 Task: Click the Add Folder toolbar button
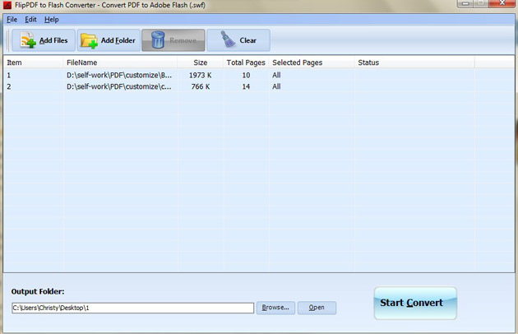click(109, 40)
